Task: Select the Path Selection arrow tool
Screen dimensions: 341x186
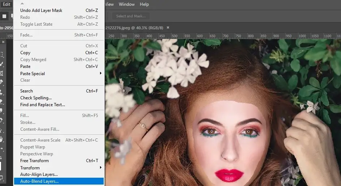Action: (x=1, y=130)
